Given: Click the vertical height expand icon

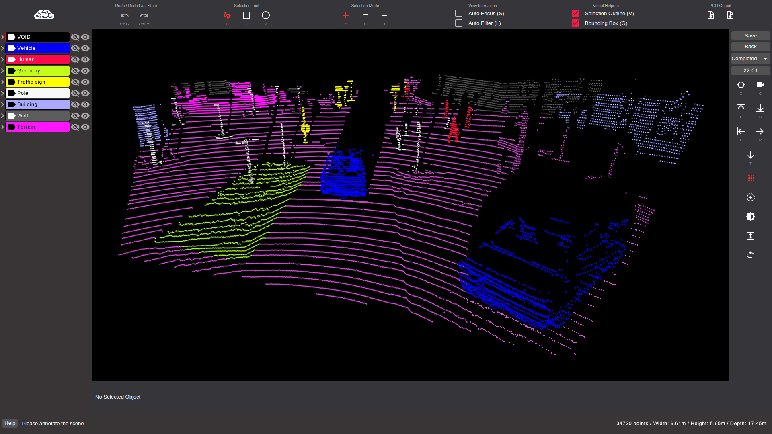Looking at the screenshot, I should coord(751,236).
